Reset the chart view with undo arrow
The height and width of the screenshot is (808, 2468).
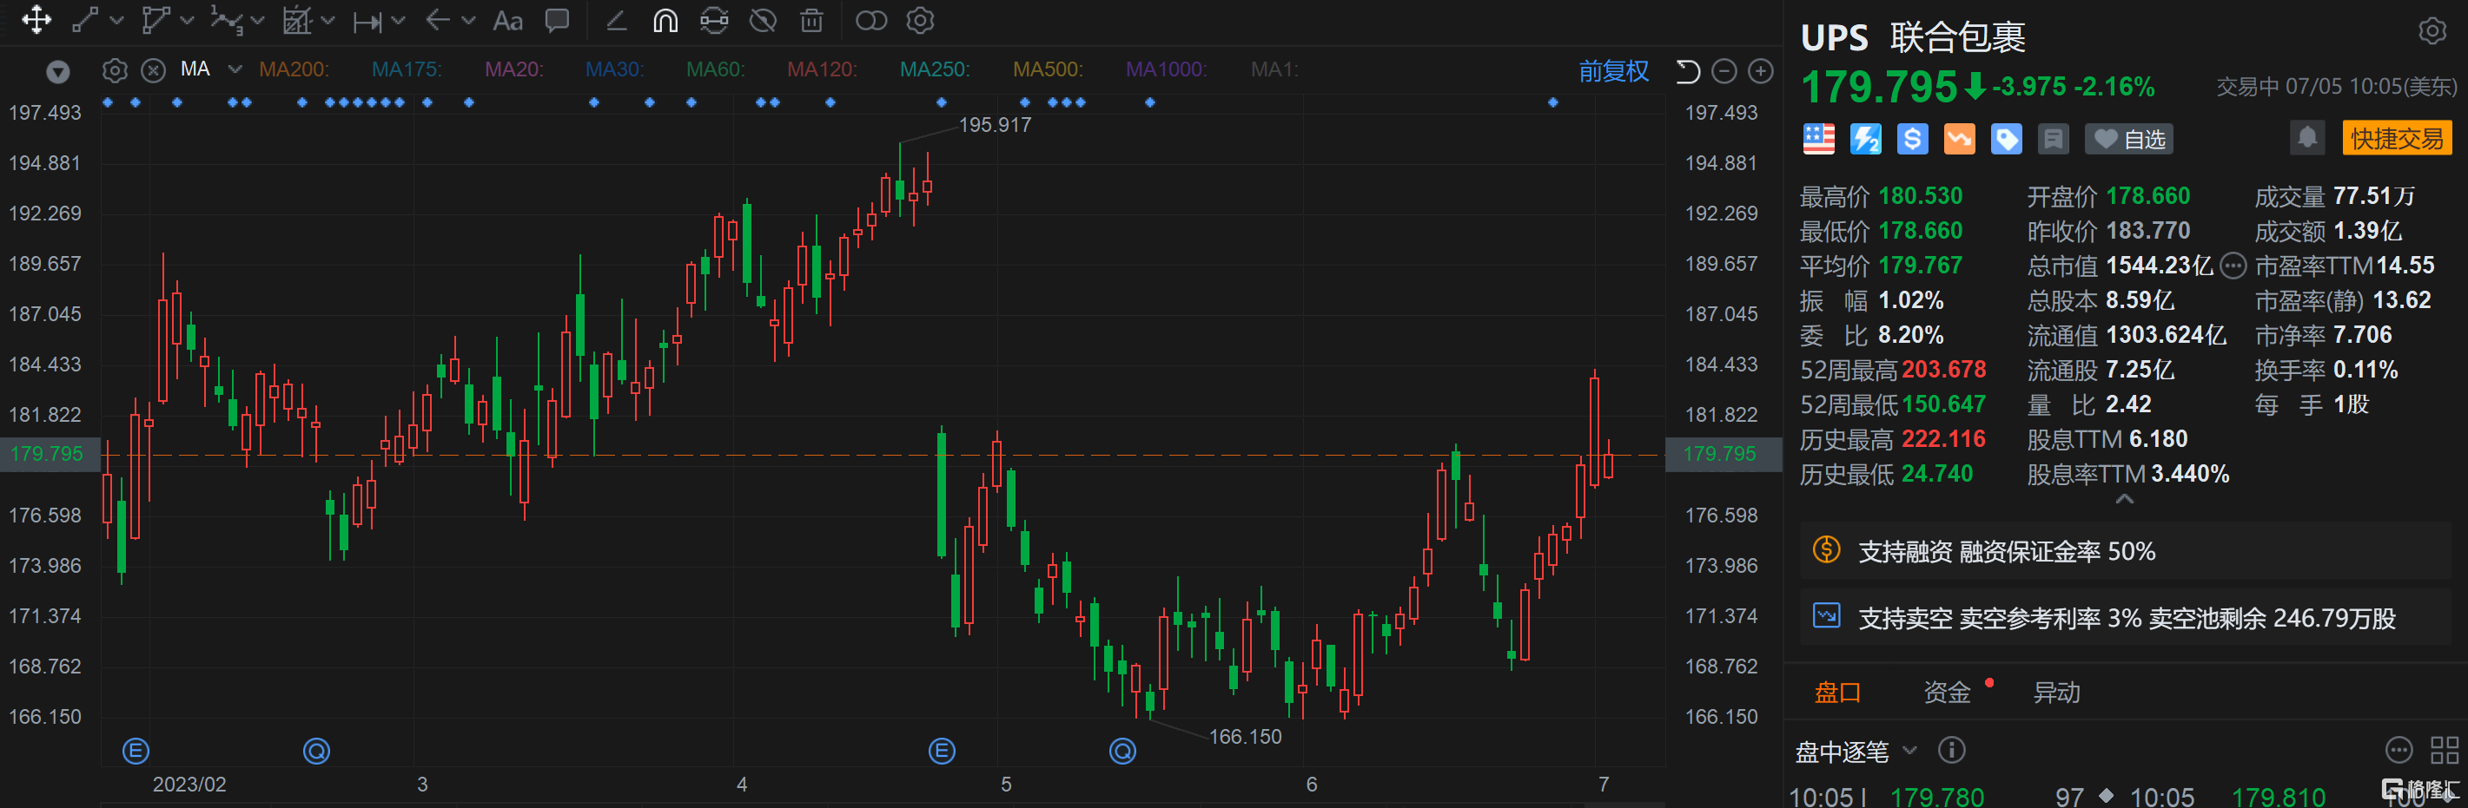pos(1687,71)
